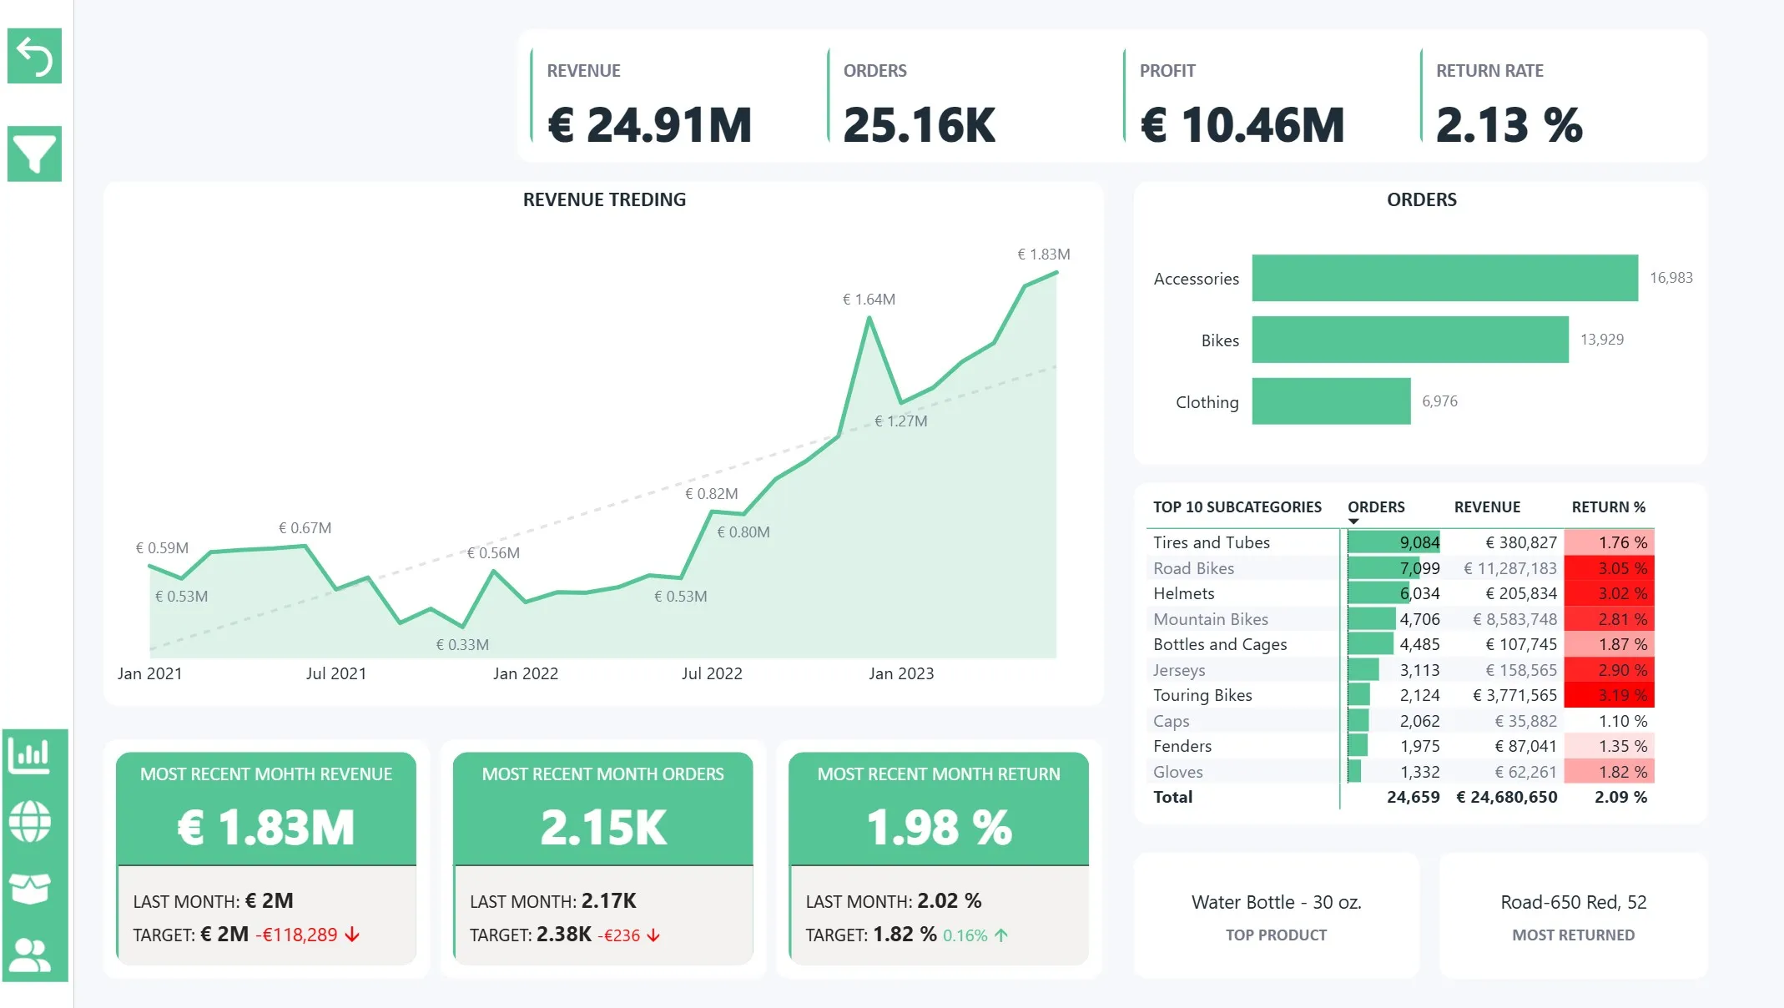Click the 0.16% return target variance
Screen dimensions: 1784x1008
coord(965,935)
